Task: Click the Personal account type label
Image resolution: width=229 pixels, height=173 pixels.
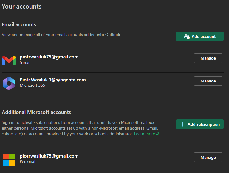Action: (27, 161)
